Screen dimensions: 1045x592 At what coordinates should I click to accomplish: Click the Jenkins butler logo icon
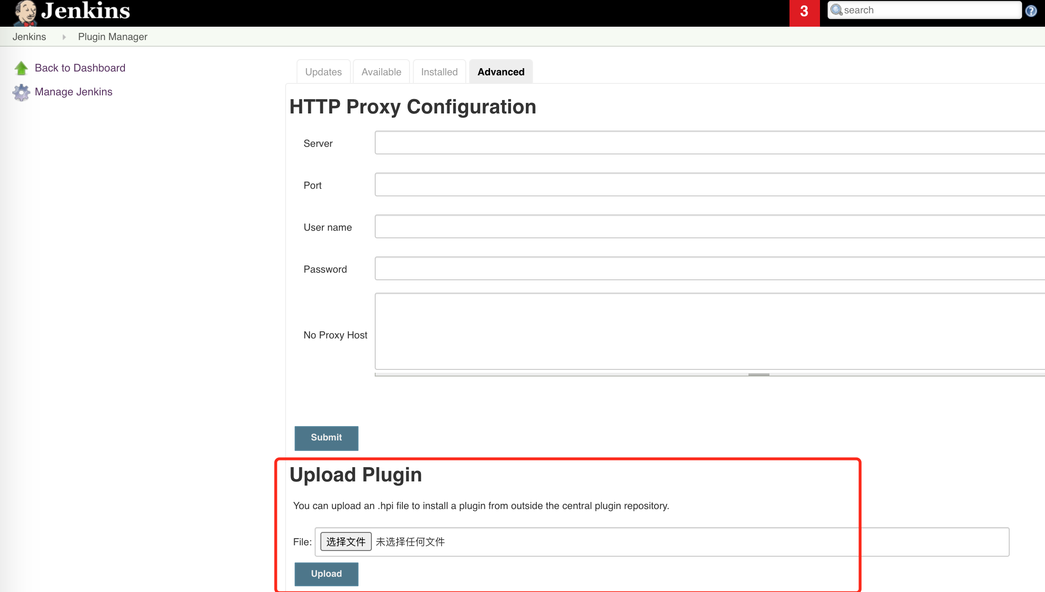coord(25,13)
